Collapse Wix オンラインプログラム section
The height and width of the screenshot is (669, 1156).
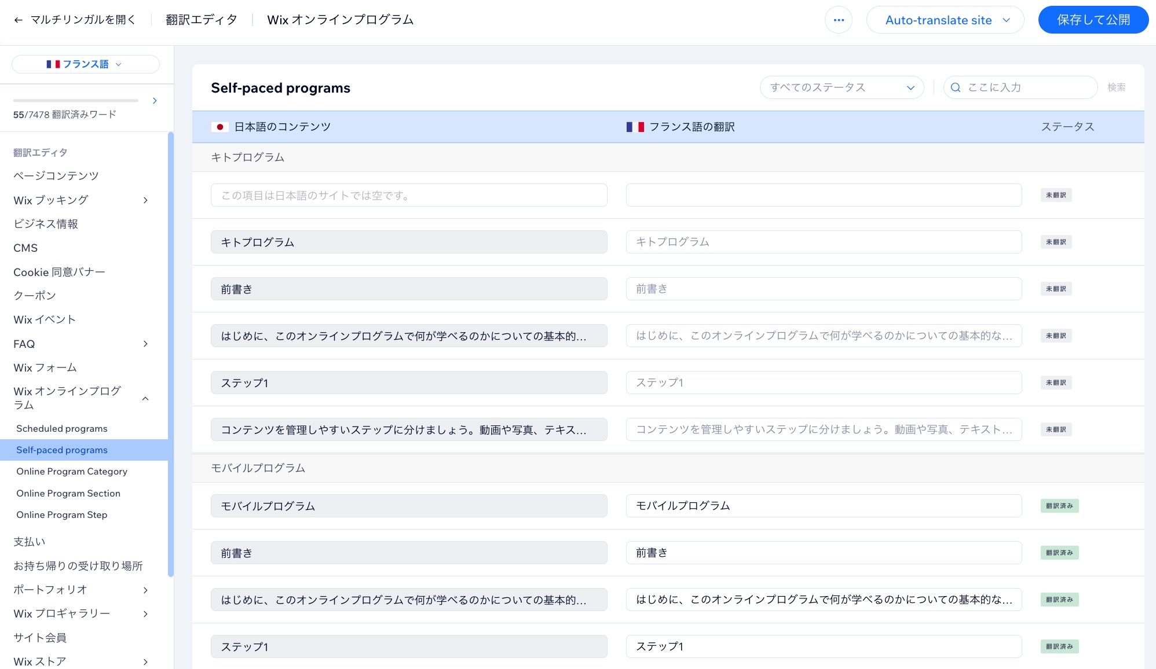click(x=145, y=398)
